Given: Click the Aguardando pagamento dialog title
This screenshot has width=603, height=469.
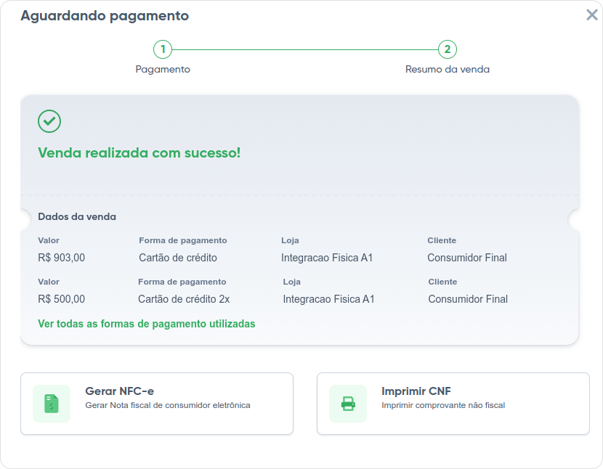Looking at the screenshot, I should point(105,16).
